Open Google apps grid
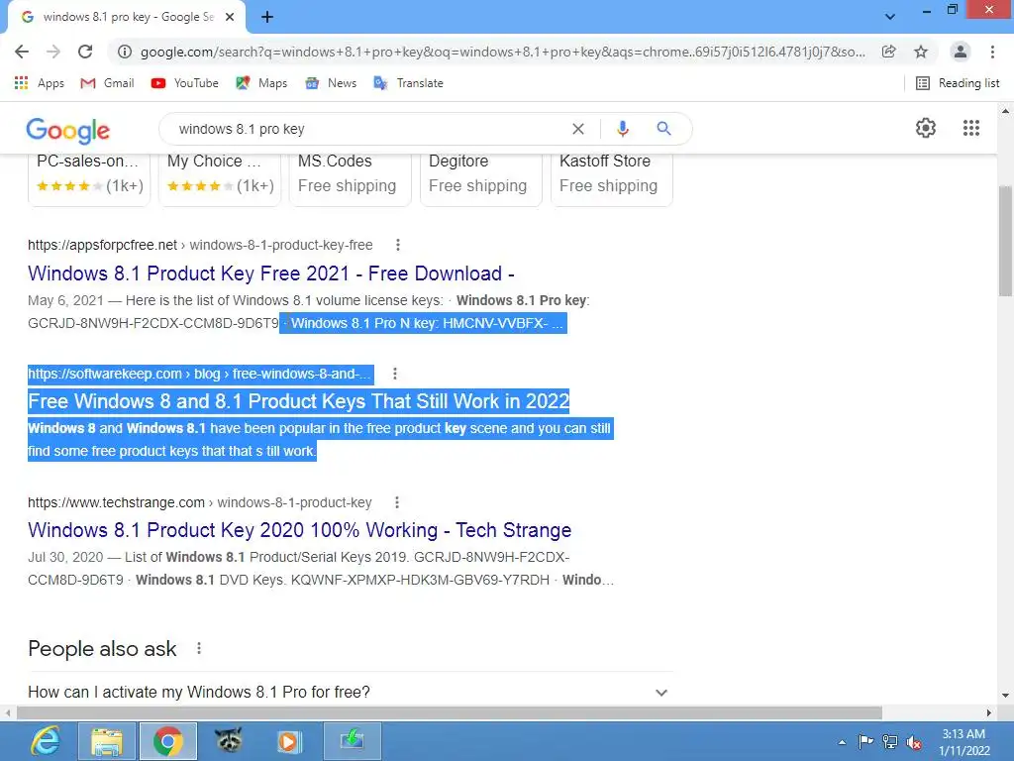 pyautogui.click(x=971, y=128)
